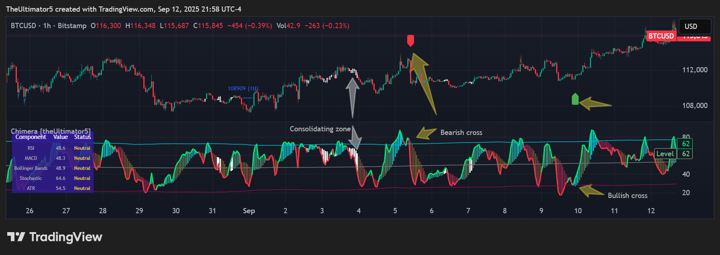Click the Bearish cross annotation text
The image size is (720, 255).
click(x=461, y=133)
